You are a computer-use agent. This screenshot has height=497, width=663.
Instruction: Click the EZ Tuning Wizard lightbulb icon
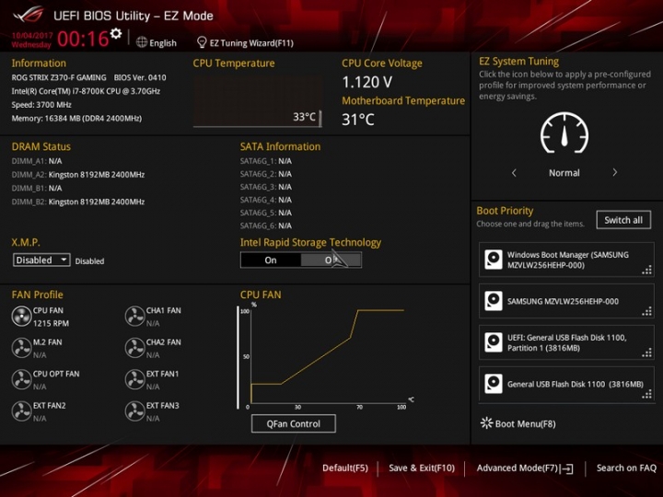(202, 42)
